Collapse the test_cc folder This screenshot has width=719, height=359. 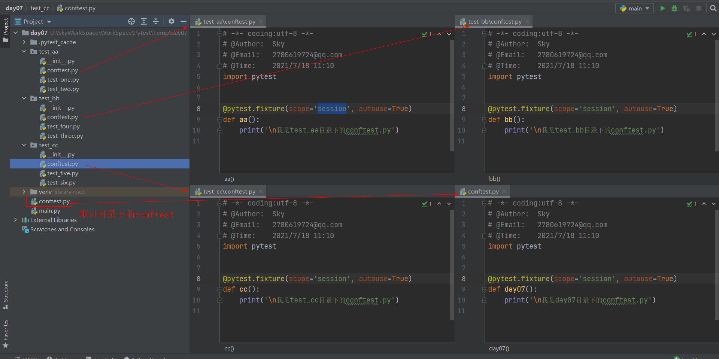pyautogui.click(x=24, y=145)
